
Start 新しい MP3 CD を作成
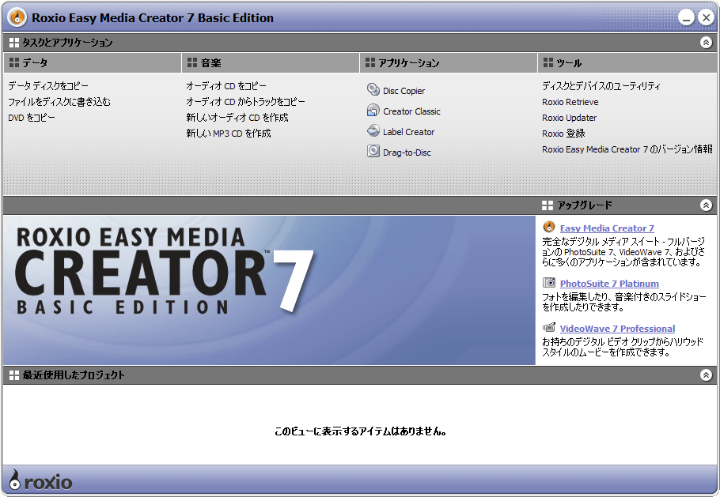pos(228,134)
